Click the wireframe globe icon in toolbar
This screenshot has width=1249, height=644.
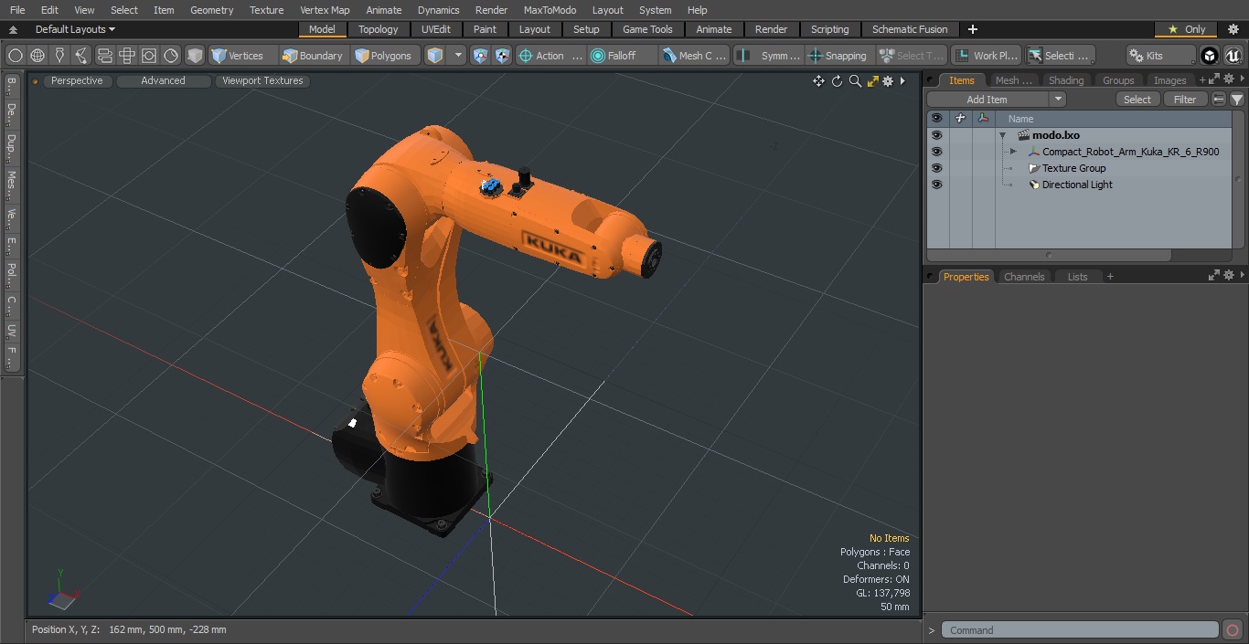(37, 56)
